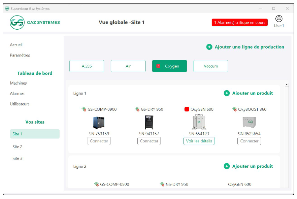Screen dimensions: 297x199
Task: Open the Vaccum tab
Action: pyautogui.click(x=211, y=66)
